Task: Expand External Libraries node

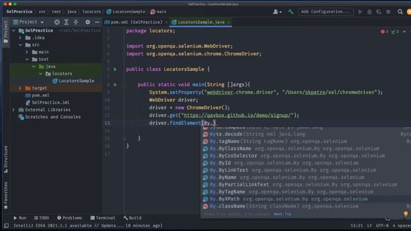Action: pyautogui.click(x=13, y=110)
